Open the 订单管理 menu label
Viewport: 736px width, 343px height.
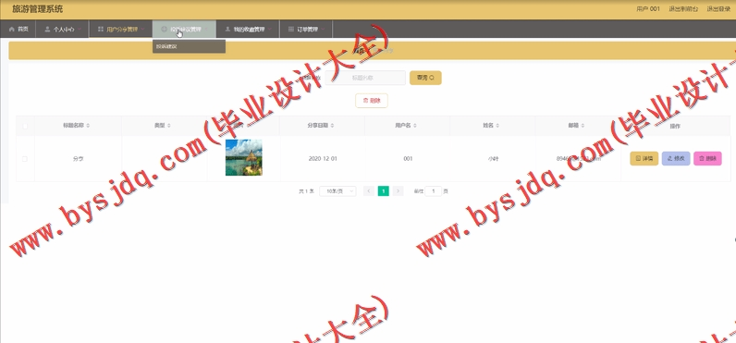(x=308, y=29)
